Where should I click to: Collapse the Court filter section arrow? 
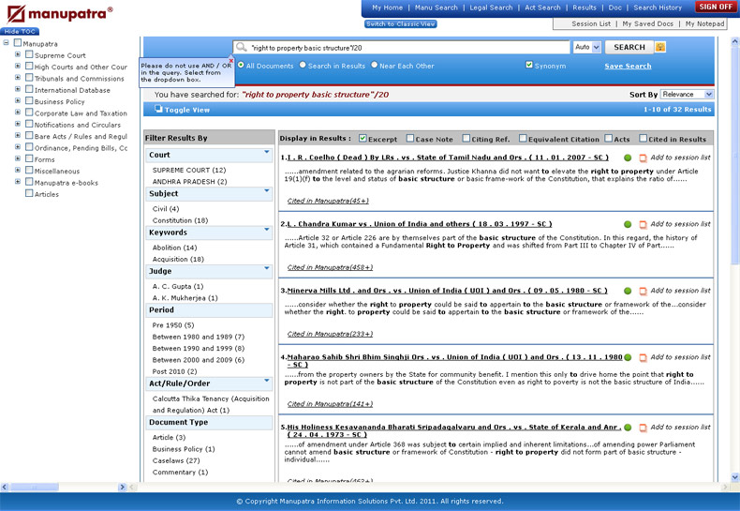267,152
